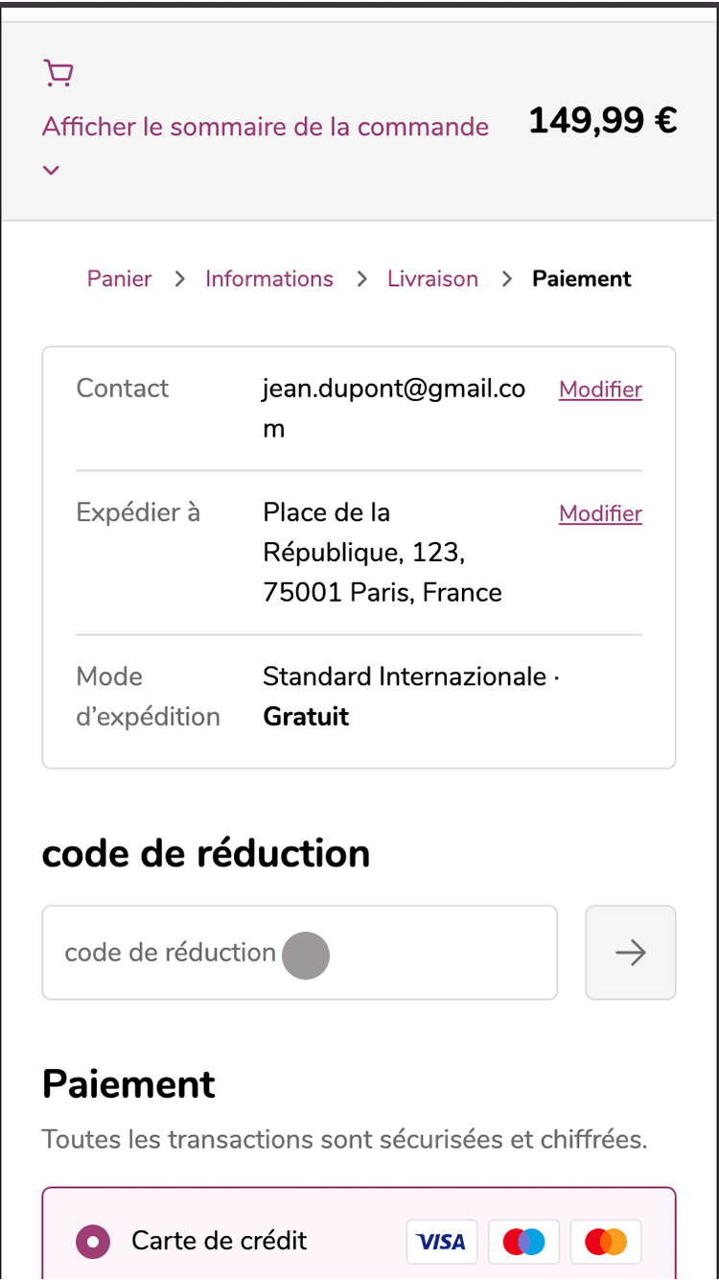Click the Visa card logo
The width and height of the screenshot is (719, 1280).
[442, 1242]
